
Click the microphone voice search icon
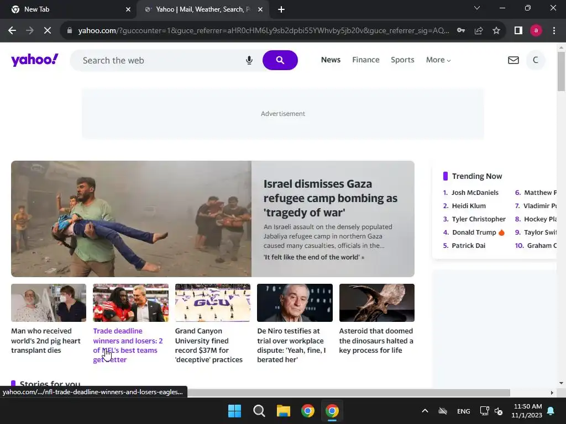coord(249,60)
